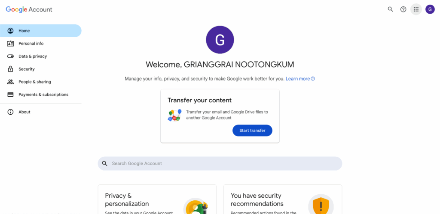The width and height of the screenshot is (440, 214).
Task: Open People & sharing section
Action: tap(41, 82)
